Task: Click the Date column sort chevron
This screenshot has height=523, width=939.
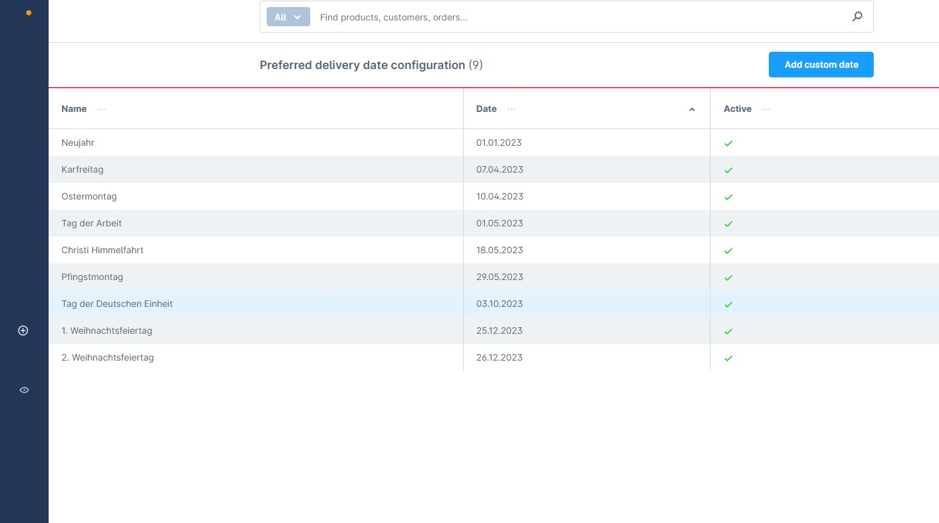Action: [692, 109]
